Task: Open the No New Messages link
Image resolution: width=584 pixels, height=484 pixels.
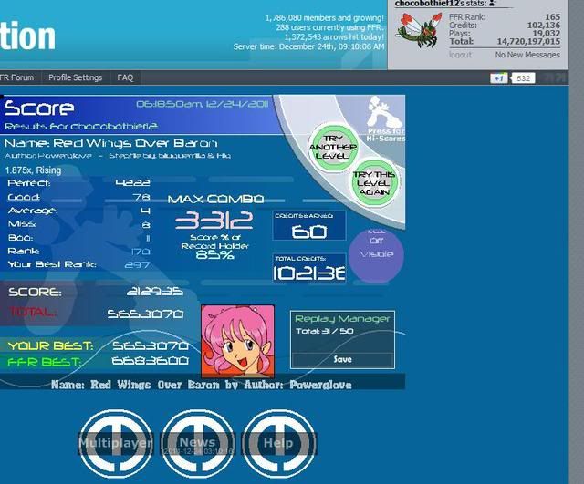Action: tap(527, 55)
